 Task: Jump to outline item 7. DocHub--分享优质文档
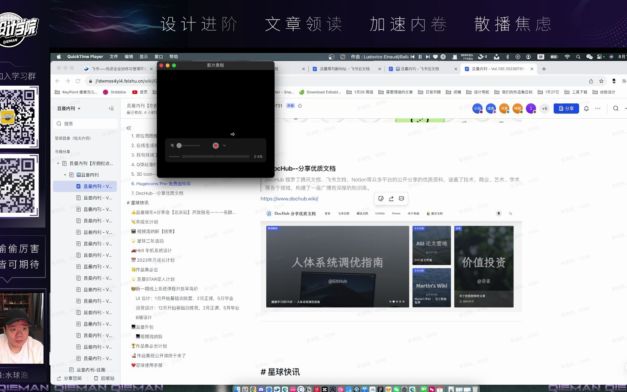(x=157, y=193)
